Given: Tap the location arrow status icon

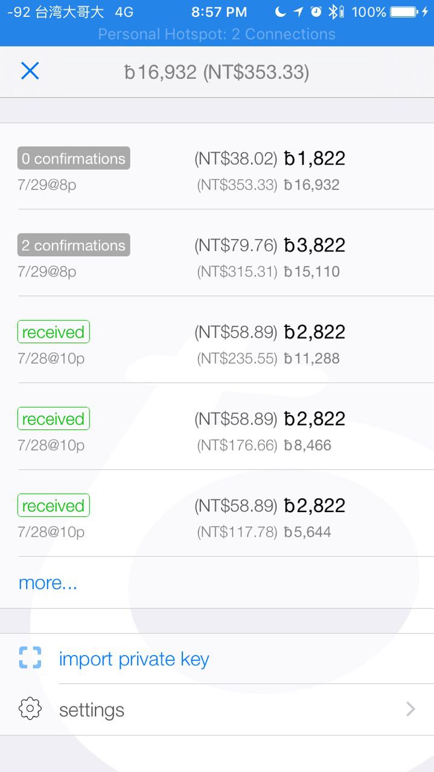Looking at the screenshot, I should [x=298, y=11].
